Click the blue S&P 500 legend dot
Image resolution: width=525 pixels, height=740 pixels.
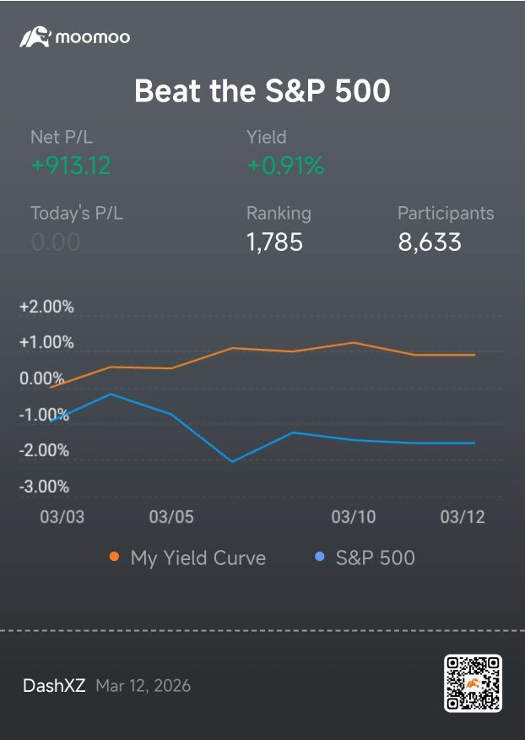point(319,557)
